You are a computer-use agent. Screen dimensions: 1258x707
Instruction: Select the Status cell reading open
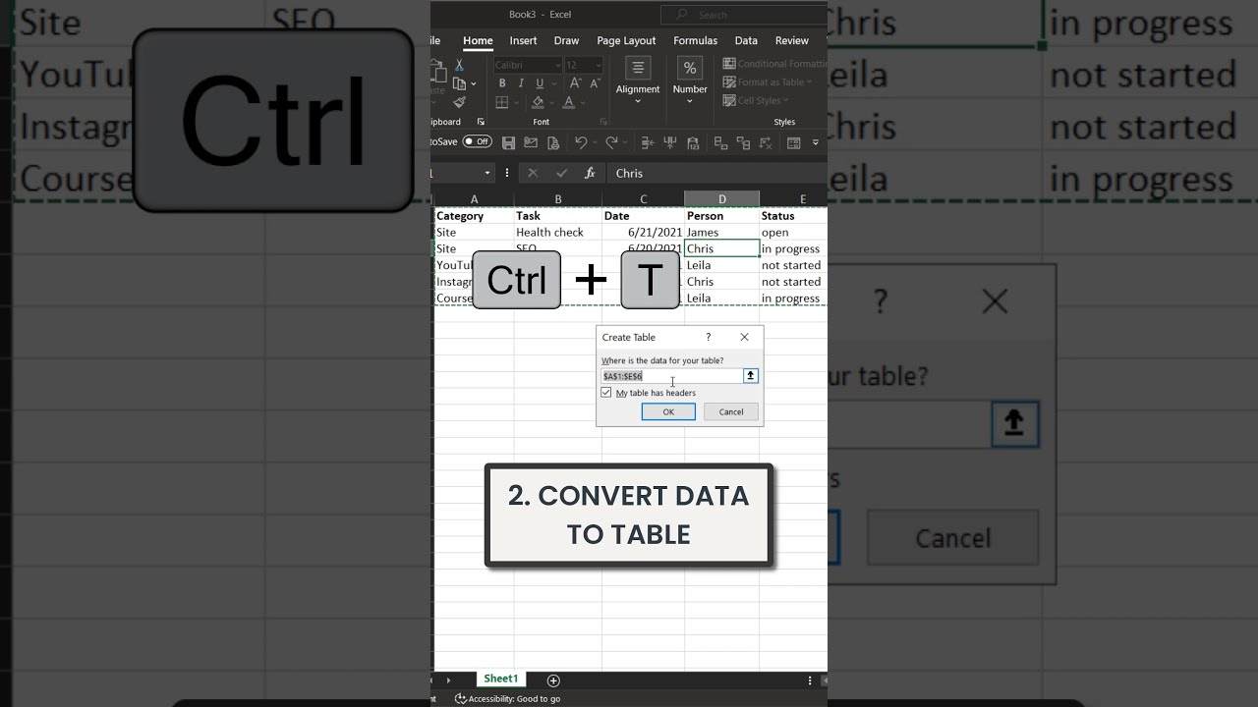tap(793, 232)
